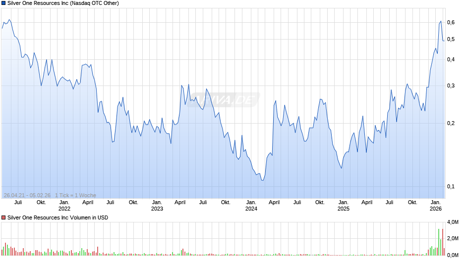Screen dimensions: 466x260
Task: Click the 'Jan. 2025' time axis label
Action: [x=343, y=206]
